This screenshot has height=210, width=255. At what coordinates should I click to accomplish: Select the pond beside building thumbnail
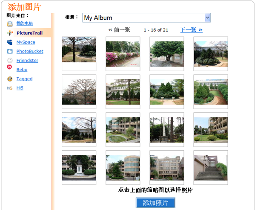(x=123, y=130)
